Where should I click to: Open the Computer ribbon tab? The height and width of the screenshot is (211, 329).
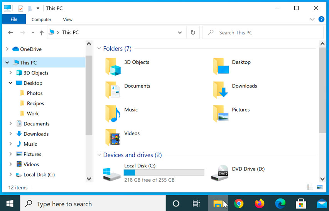click(x=41, y=19)
